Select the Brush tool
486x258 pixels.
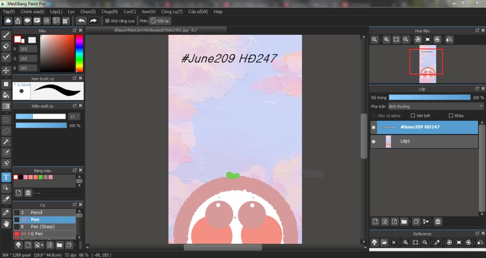[x=6, y=35]
